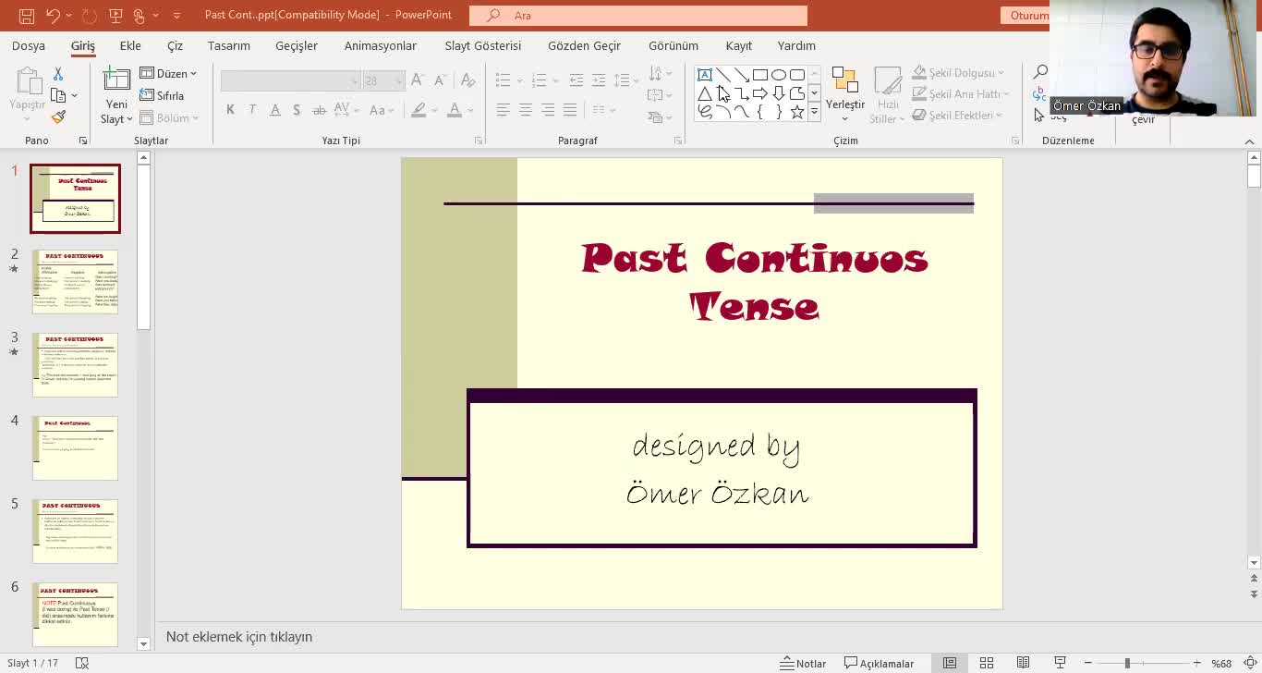Open the font size dropdown
Image resolution: width=1262 pixels, height=673 pixels.
tap(399, 80)
